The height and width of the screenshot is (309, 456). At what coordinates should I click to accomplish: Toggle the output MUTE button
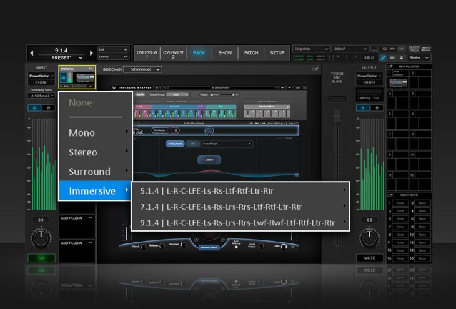click(370, 258)
